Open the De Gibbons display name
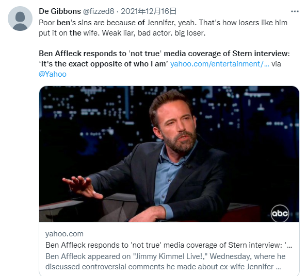The height and width of the screenshot is (276, 307). pos(60,11)
